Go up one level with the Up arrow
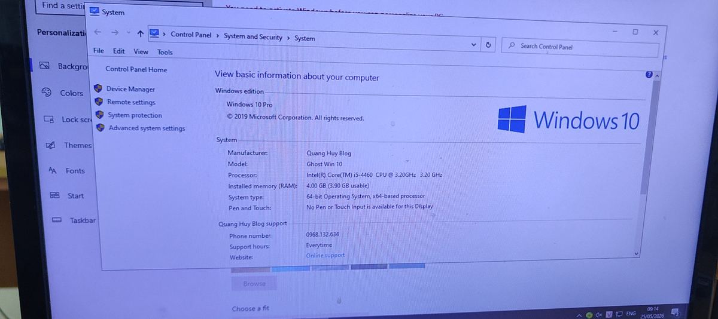The width and height of the screenshot is (718, 319). click(x=140, y=33)
